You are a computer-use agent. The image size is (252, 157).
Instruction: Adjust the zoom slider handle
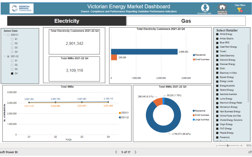coord(228,145)
